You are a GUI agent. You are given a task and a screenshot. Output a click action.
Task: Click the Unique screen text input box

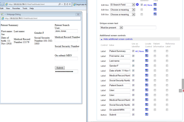[x=140, y=28]
